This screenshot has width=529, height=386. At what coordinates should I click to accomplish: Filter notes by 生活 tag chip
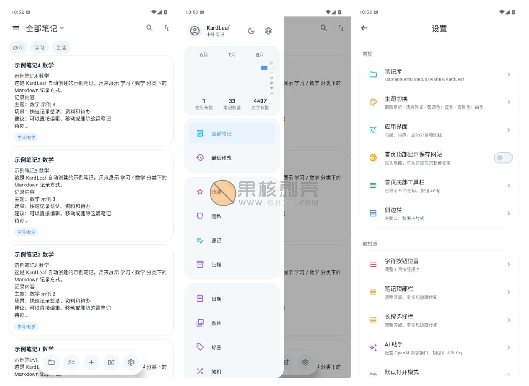61,47
